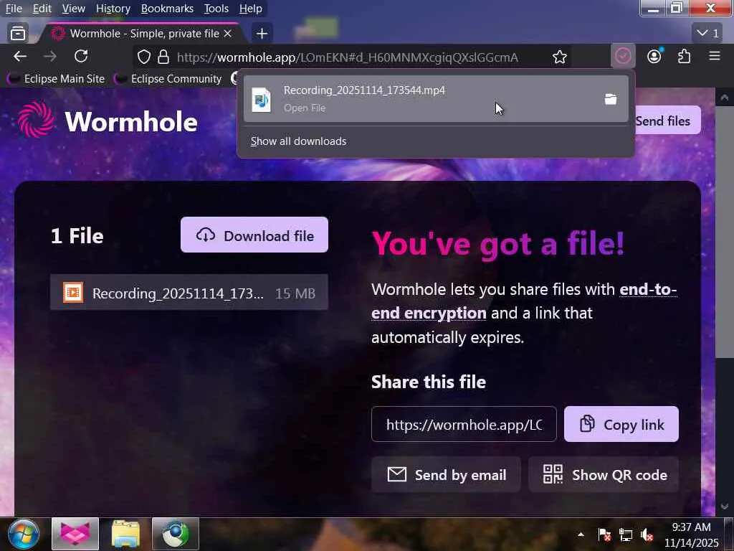Viewport: 734px width, 551px height.
Task: Click Send by email button
Action: pos(446,475)
